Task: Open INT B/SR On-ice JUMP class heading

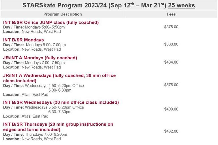Action: 51,22
